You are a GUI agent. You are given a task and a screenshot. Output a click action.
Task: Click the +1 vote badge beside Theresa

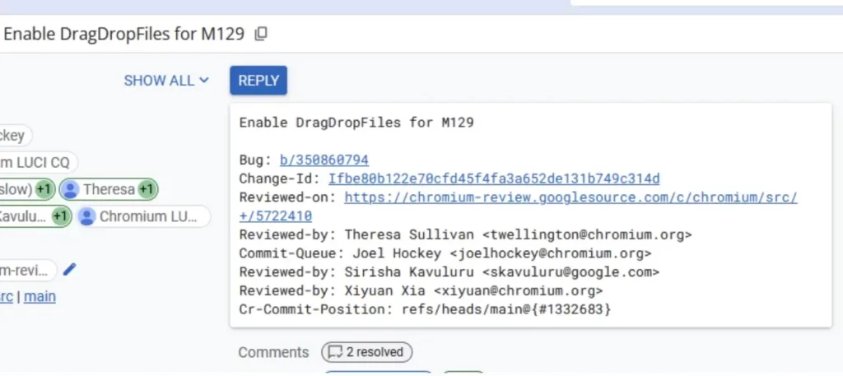147,189
